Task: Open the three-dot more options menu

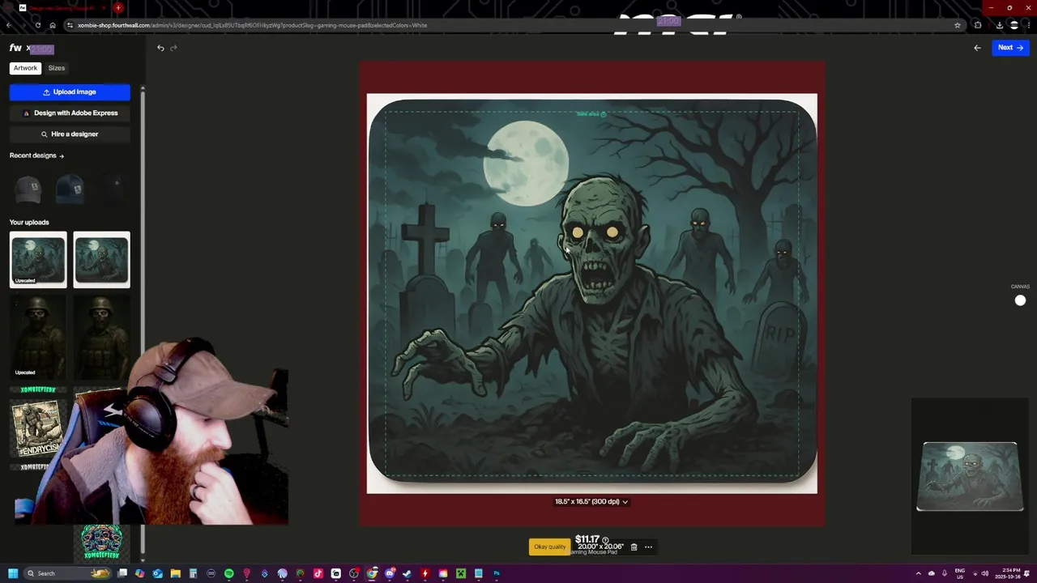Action: [x=648, y=547]
